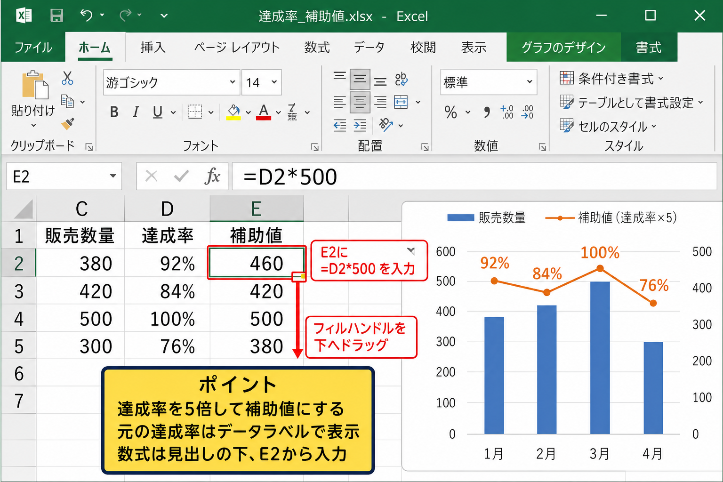
Task: Click the Decrease Decimal icon
Action: click(x=527, y=112)
